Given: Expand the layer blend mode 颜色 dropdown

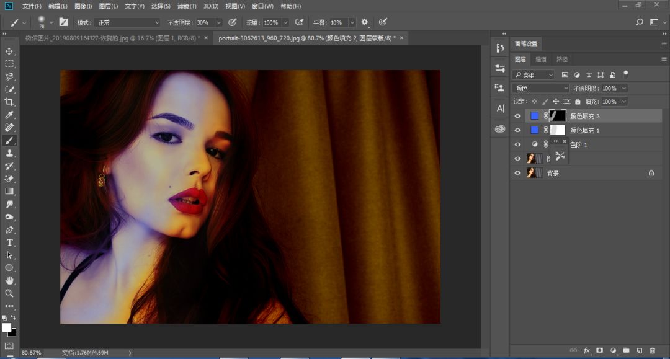Looking at the screenshot, I should (541, 88).
